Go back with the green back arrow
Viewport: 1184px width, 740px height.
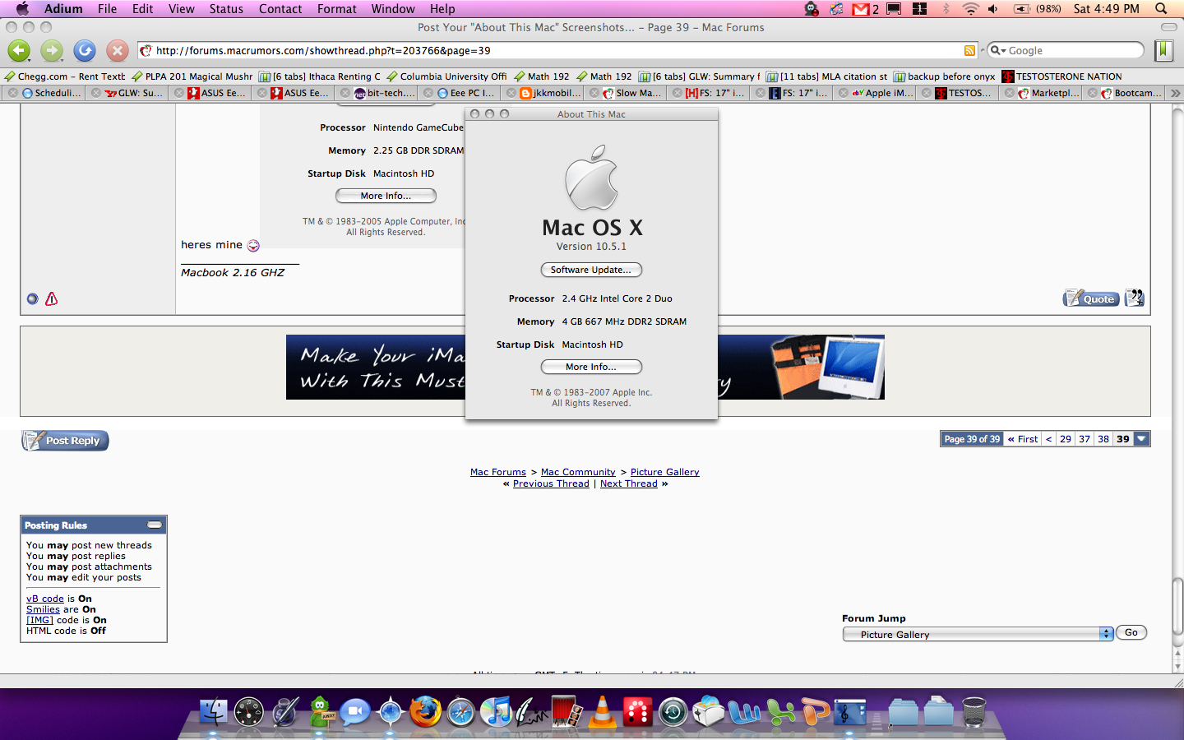click(x=19, y=51)
